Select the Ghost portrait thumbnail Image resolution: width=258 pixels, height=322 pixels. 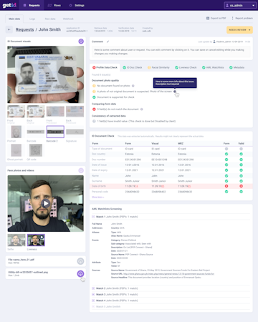[16, 150]
